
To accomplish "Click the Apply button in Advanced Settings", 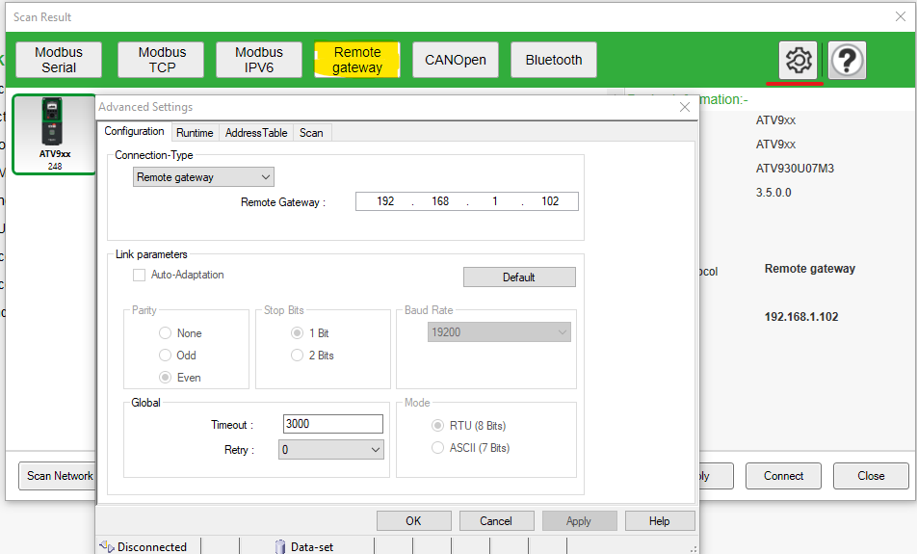I will [x=579, y=520].
